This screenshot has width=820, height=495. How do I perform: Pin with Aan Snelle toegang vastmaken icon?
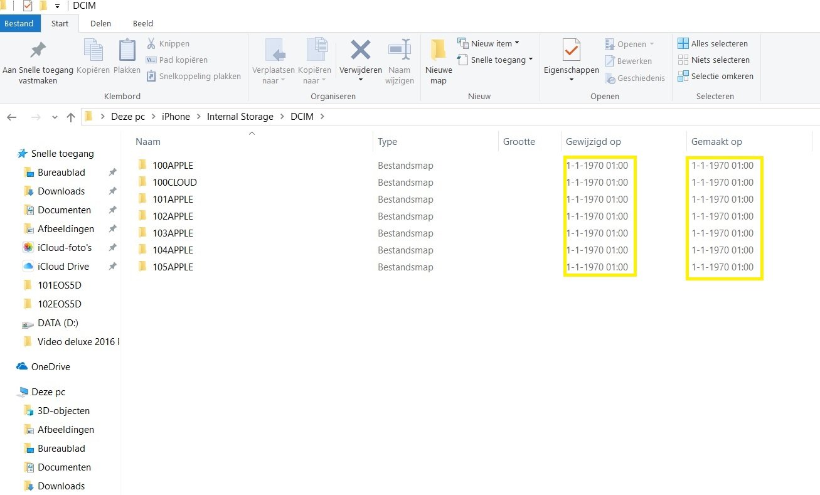click(38, 51)
